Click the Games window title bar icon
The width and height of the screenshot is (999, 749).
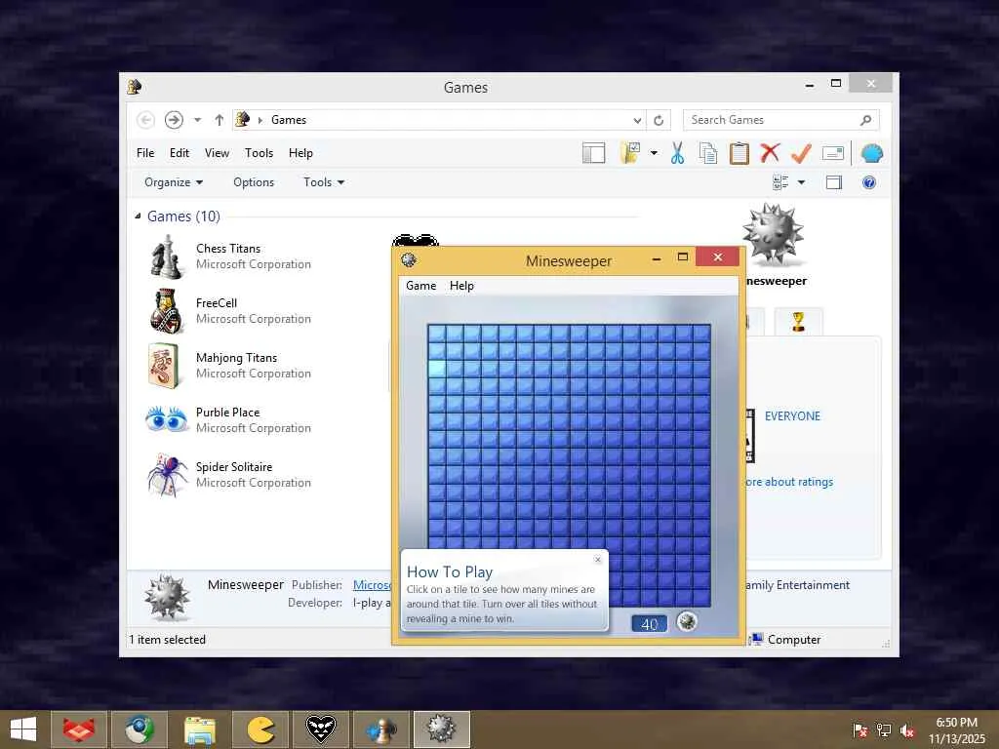pos(135,87)
